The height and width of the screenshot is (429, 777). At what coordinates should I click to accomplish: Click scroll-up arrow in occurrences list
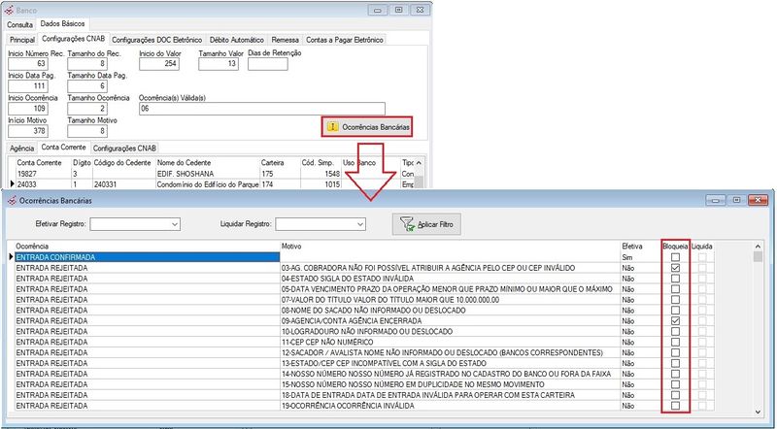coord(758,246)
